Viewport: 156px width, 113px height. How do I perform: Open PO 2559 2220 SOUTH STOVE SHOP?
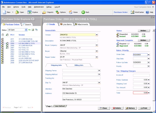(21, 61)
